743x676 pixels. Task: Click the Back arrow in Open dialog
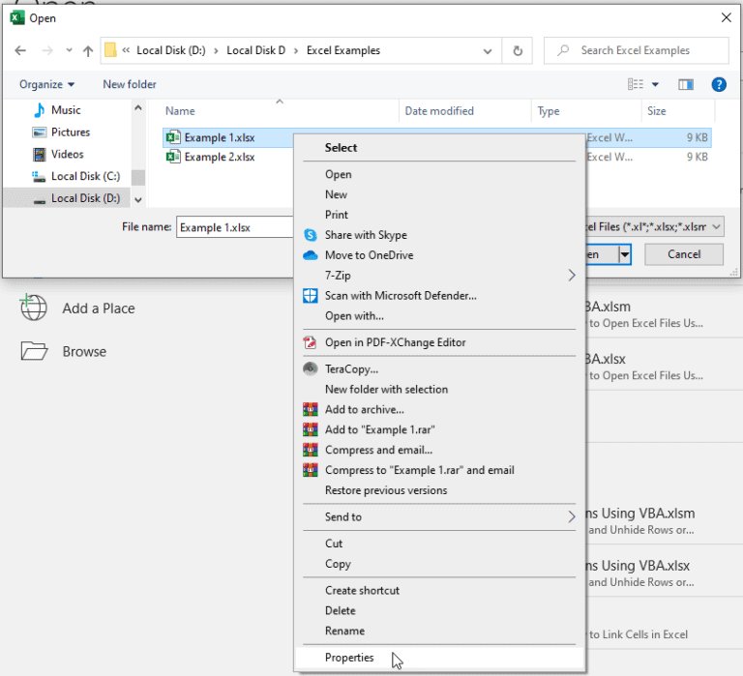20,50
